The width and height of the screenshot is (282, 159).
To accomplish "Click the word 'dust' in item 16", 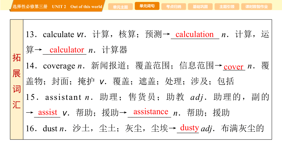I will [50, 128].
